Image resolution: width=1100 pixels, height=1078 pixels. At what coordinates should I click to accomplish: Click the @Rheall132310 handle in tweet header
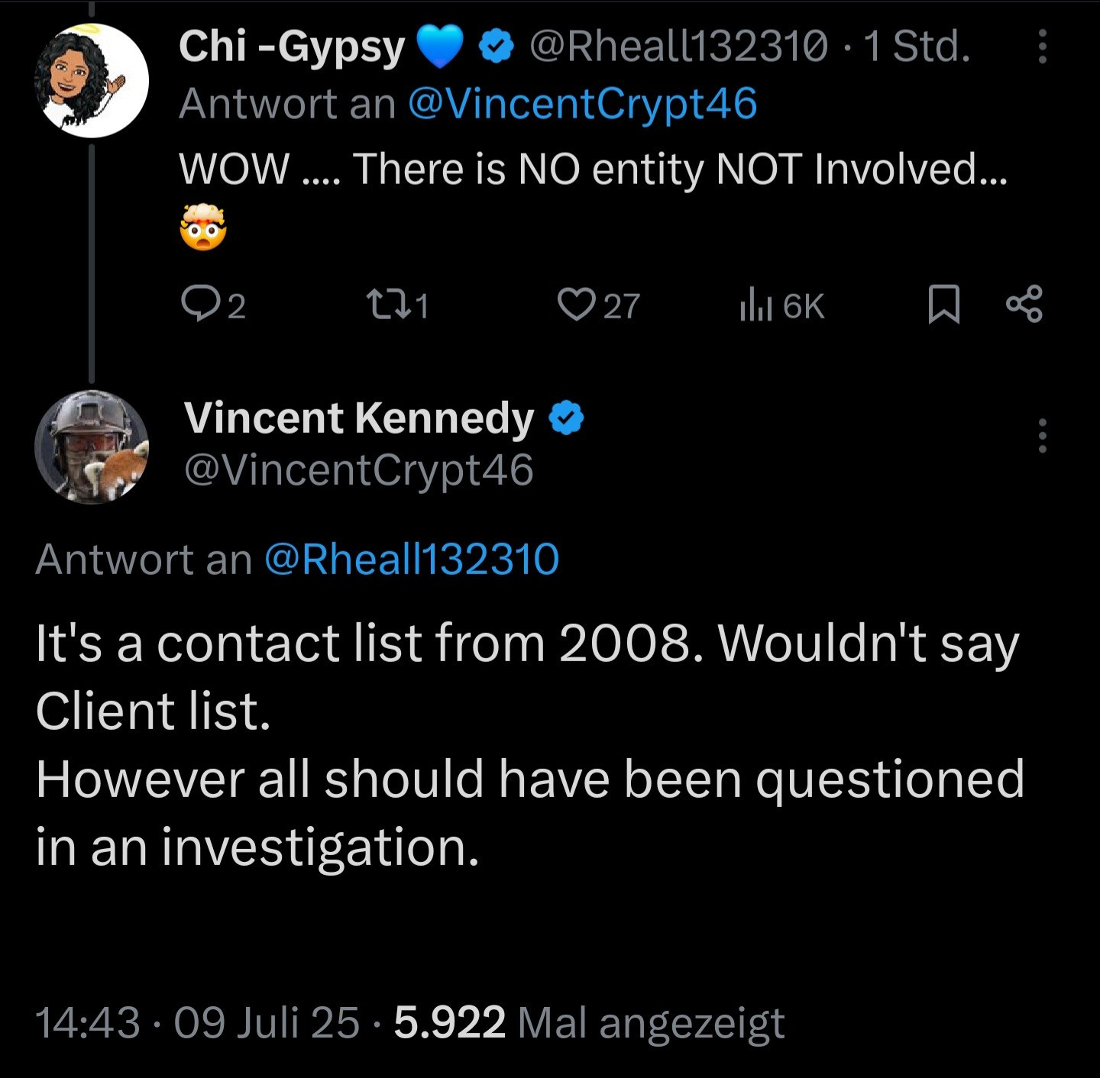(678, 47)
